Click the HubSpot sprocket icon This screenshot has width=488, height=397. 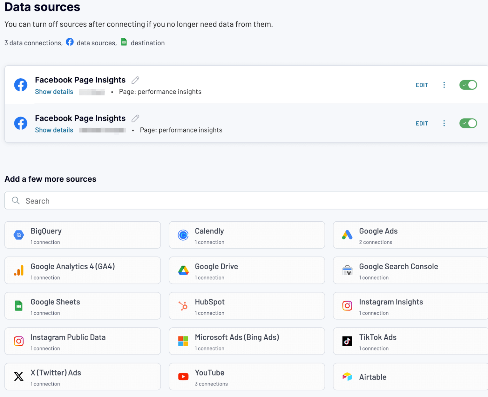click(183, 306)
